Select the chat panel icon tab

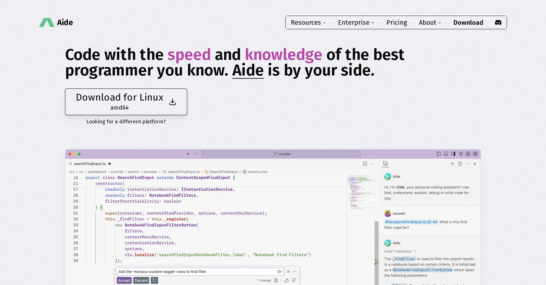coord(385,164)
